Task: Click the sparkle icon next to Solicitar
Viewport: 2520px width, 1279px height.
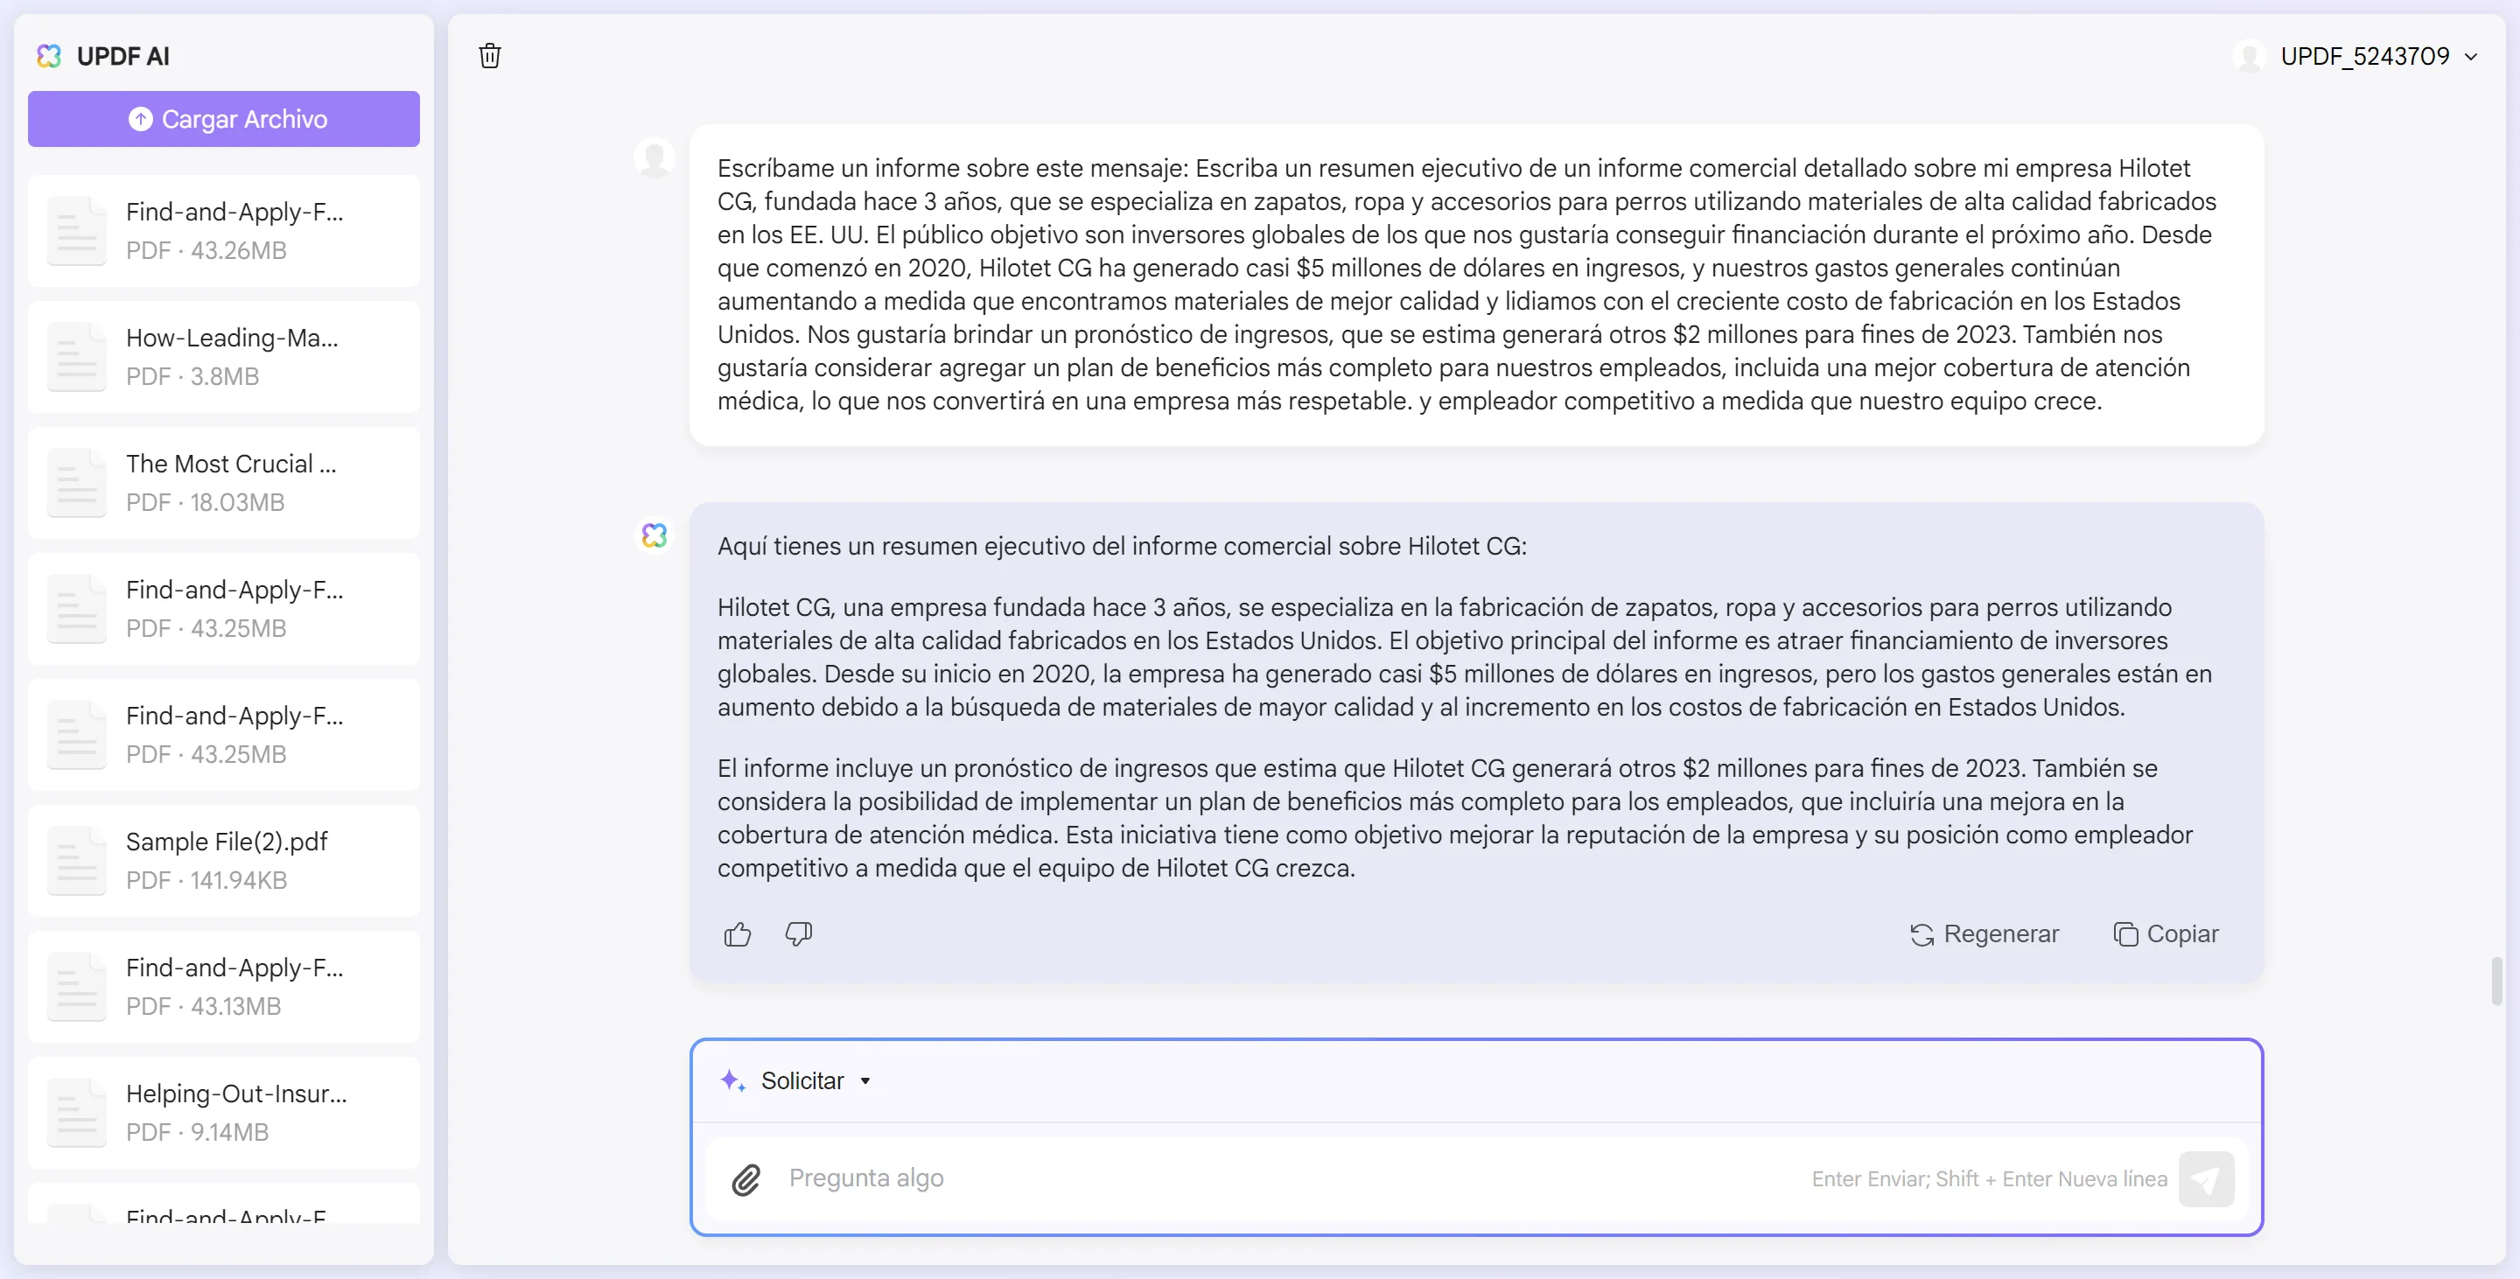Action: (x=732, y=1080)
